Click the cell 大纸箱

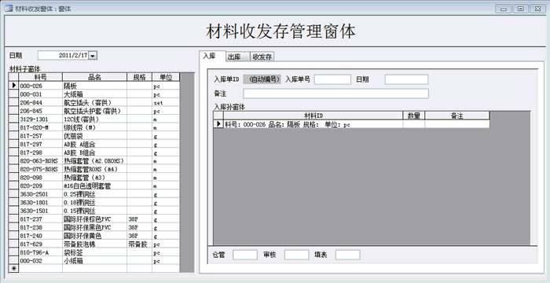[95, 94]
